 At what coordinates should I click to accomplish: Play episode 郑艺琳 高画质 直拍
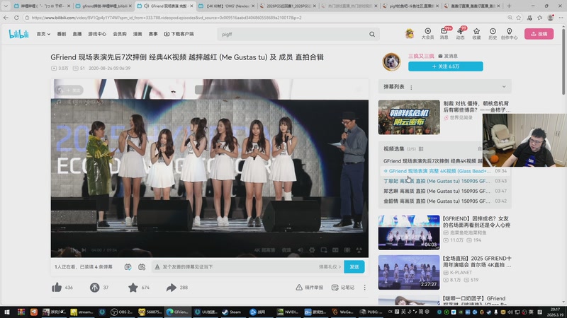pyautogui.click(x=445, y=191)
